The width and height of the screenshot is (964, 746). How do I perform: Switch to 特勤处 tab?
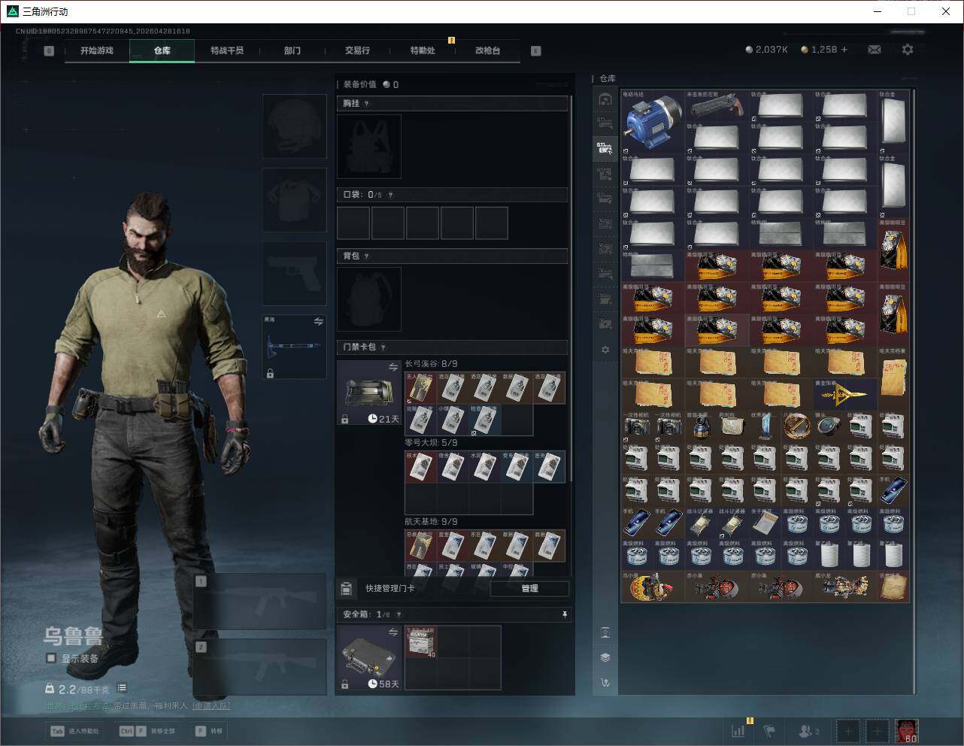click(423, 50)
